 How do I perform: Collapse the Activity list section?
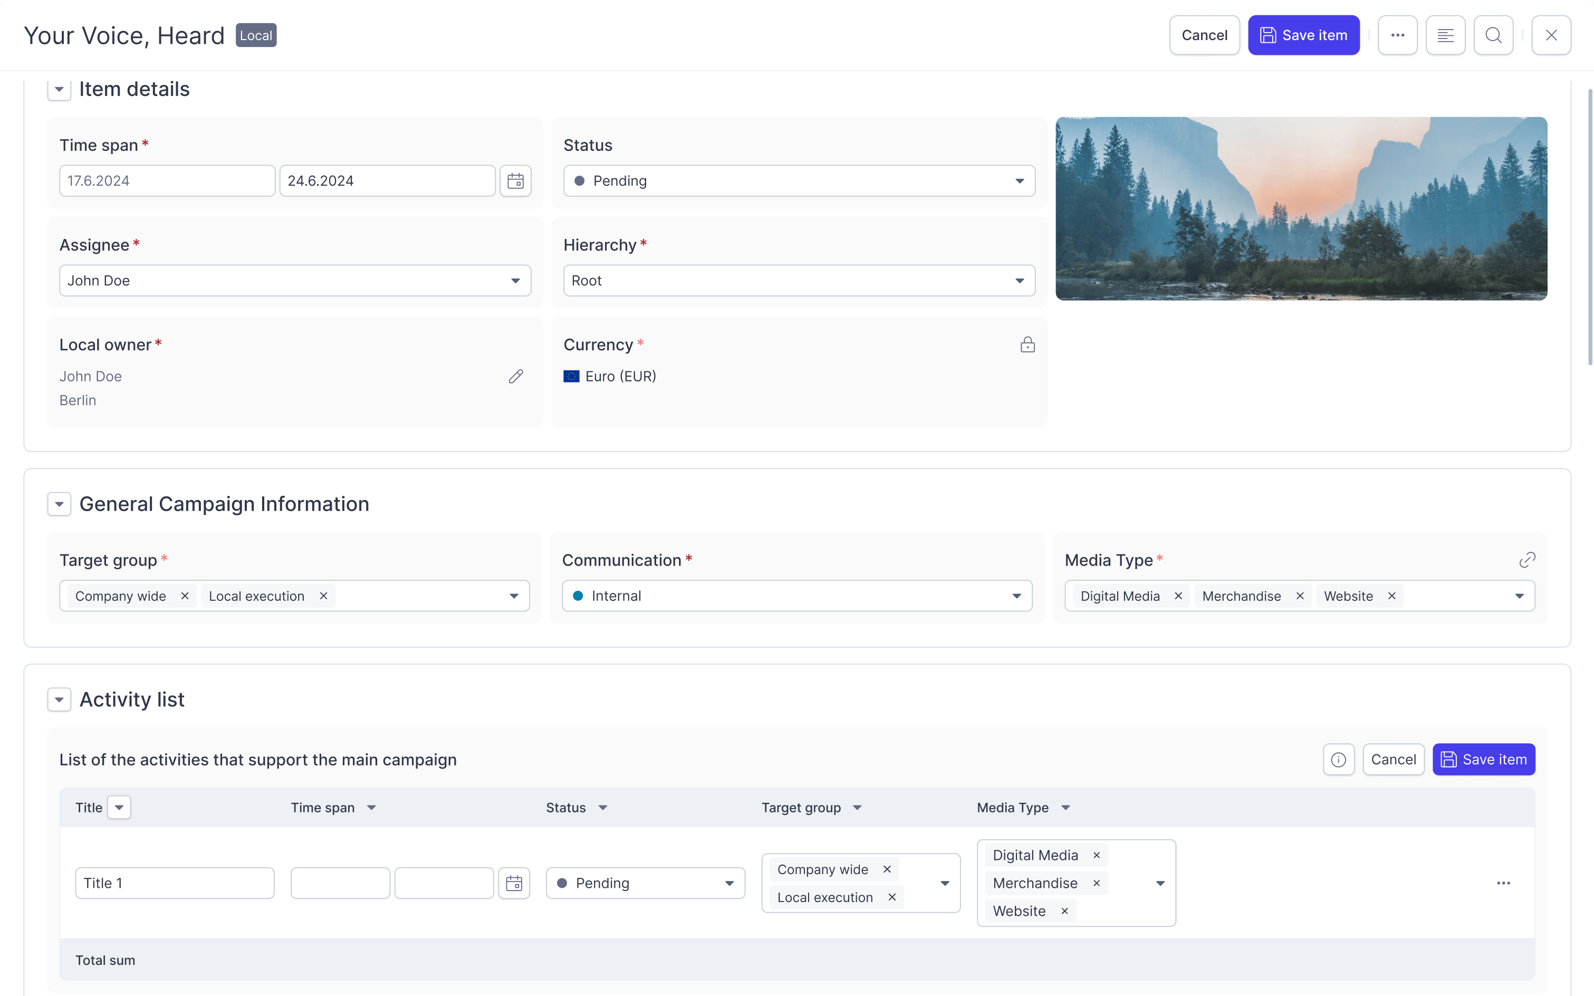click(x=59, y=700)
